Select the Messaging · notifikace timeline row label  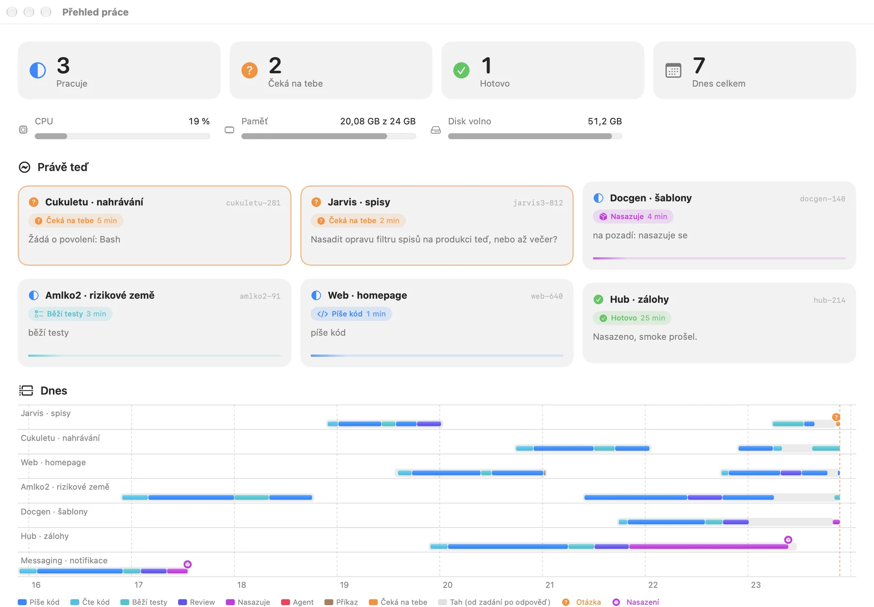coord(64,560)
